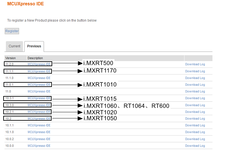View Download Log for version 10.3.1
The height and width of the screenshot is (158, 227).
pos(195,98)
